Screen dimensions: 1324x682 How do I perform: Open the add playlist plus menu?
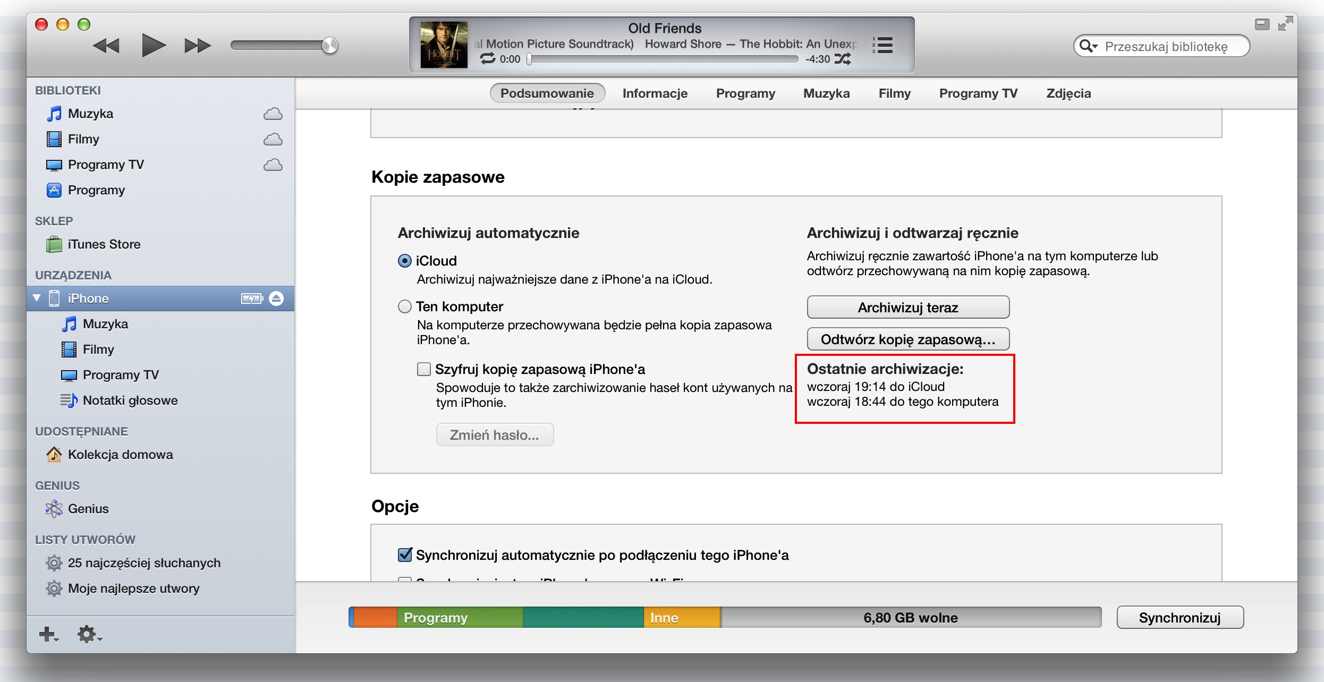click(48, 634)
